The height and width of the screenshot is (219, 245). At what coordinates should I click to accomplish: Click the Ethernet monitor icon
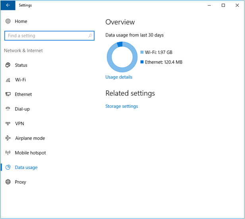click(x=8, y=94)
